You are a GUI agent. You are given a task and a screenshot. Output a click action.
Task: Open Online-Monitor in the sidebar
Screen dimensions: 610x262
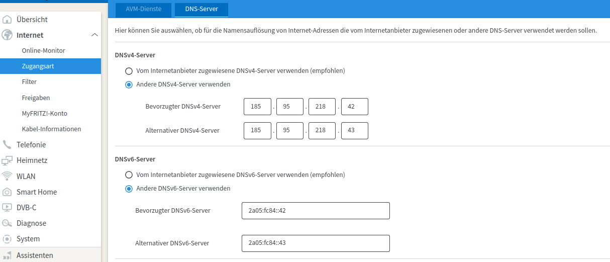pyautogui.click(x=43, y=51)
